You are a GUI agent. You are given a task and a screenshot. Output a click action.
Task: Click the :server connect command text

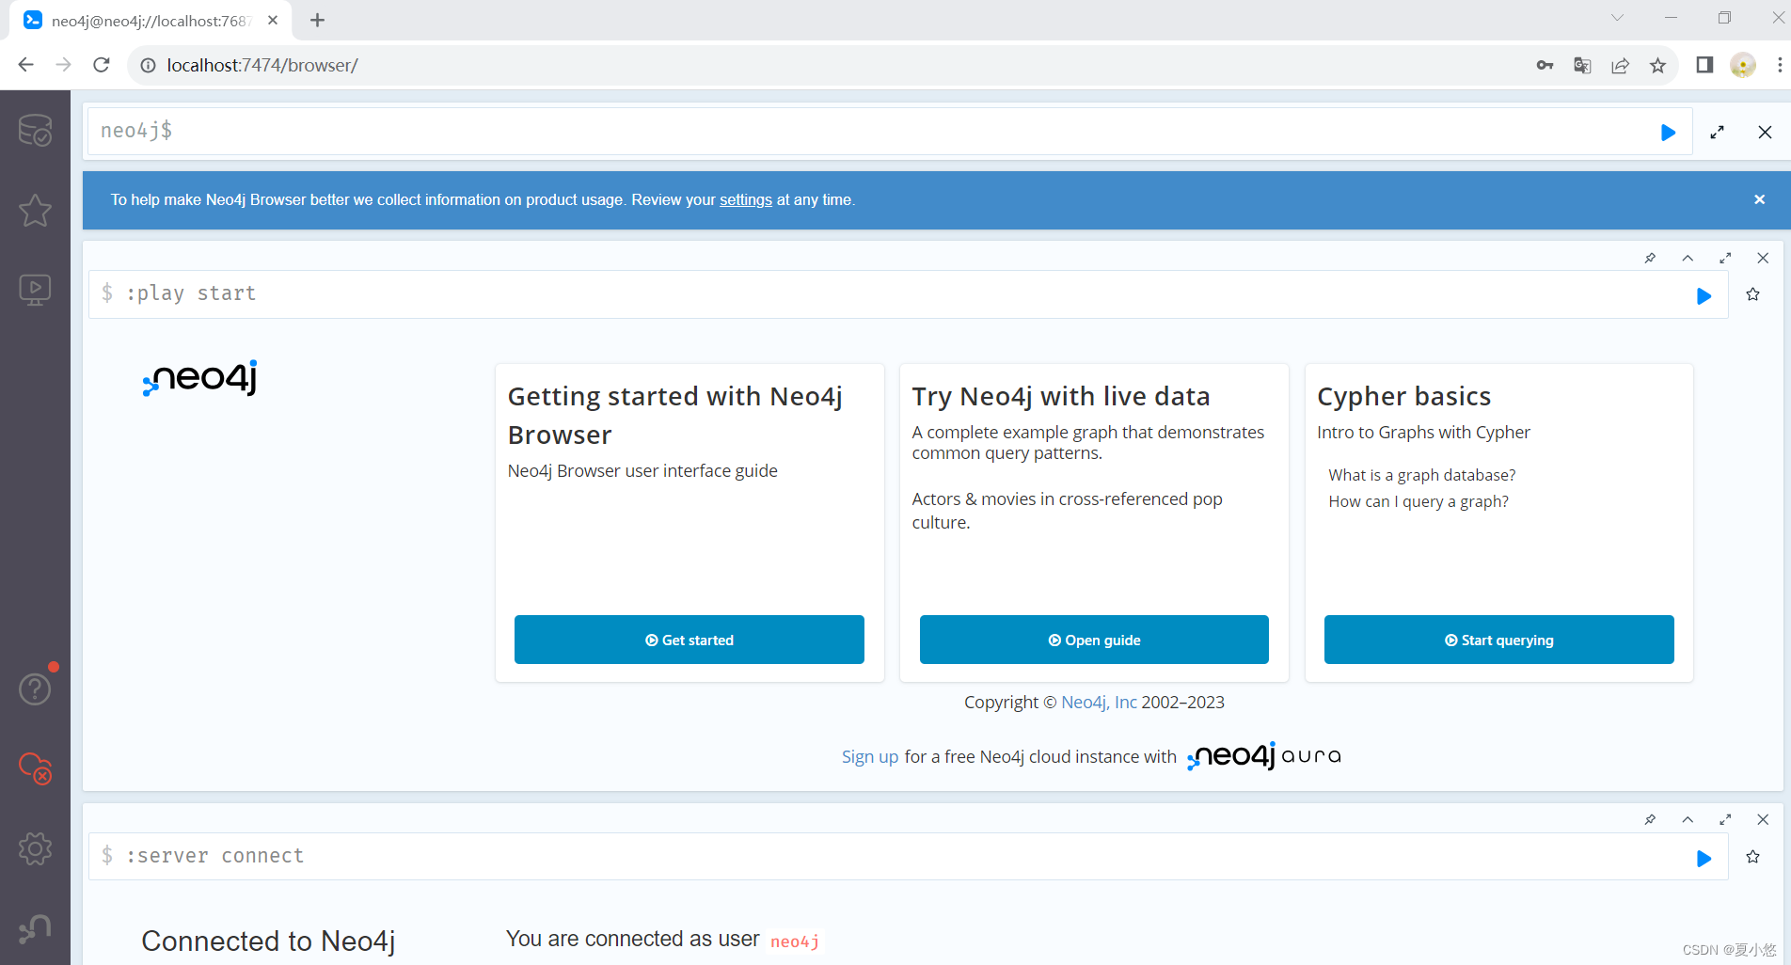pyautogui.click(x=215, y=856)
